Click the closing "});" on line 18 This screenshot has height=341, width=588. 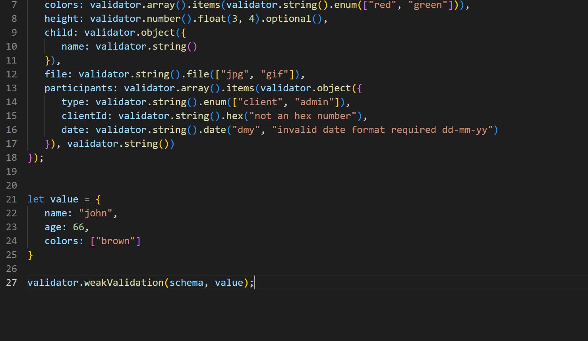point(36,158)
